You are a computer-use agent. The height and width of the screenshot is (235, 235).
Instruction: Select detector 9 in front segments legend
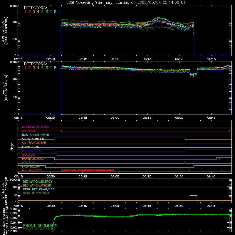point(60,12)
